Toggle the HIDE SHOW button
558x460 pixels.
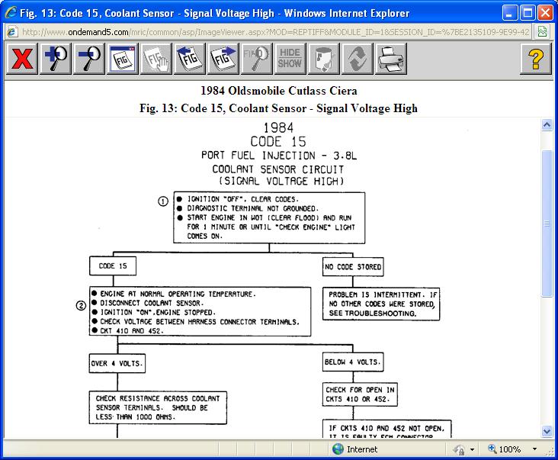tap(290, 59)
